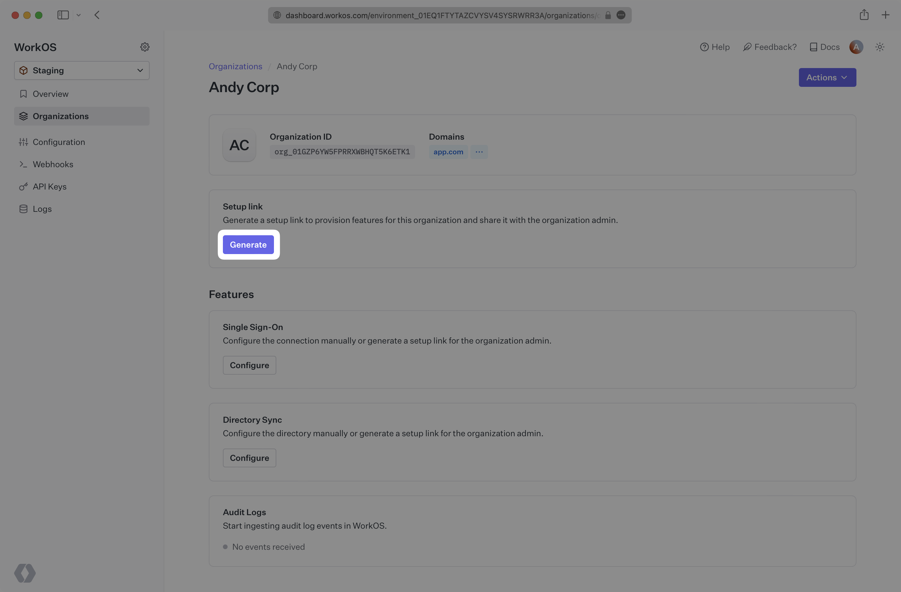Show more domains with ellipsis button
The width and height of the screenshot is (901, 592).
point(479,152)
